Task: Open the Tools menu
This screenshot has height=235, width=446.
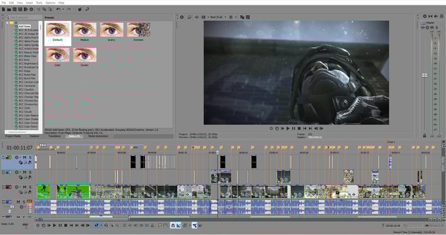Action: pos(39,2)
